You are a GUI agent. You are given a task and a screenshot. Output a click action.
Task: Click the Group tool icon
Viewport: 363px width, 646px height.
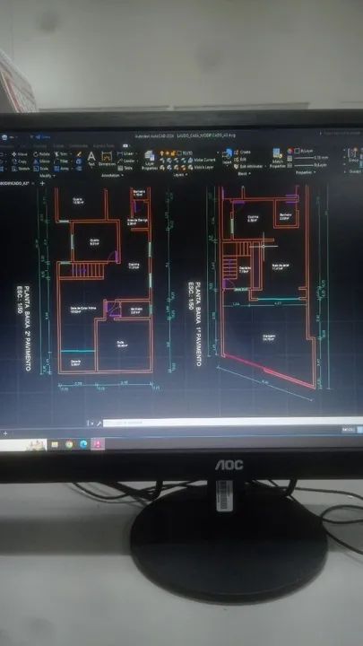click(353, 156)
